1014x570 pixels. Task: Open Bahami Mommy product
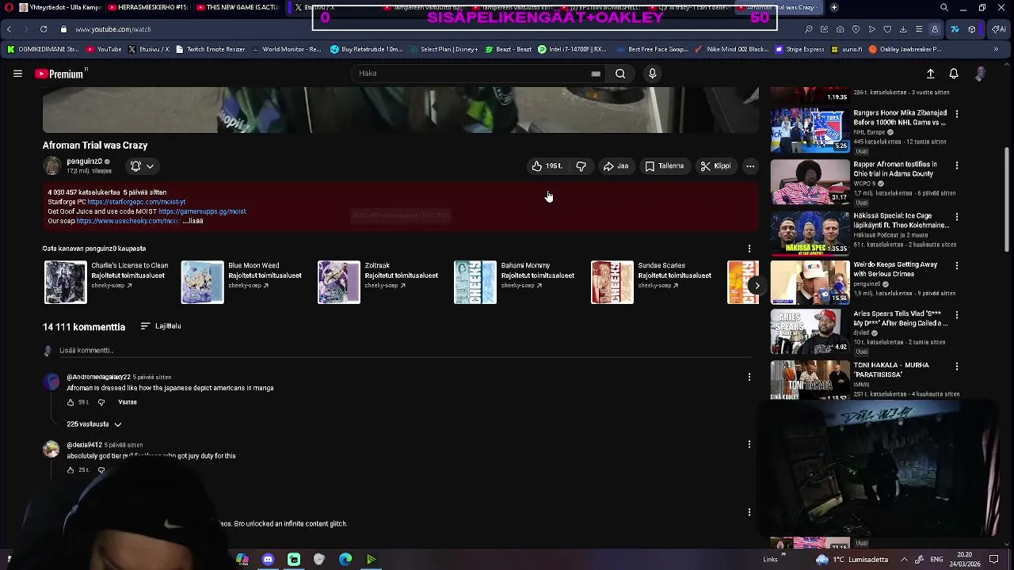[516, 282]
